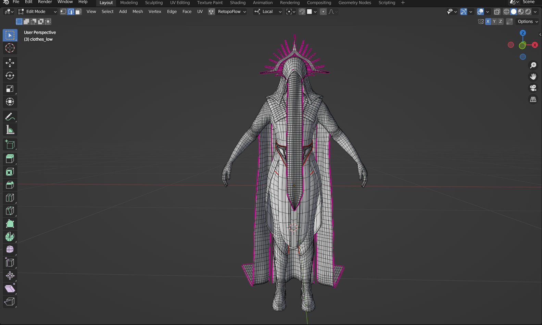Toggle X-ray view
This screenshot has width=542, height=325.
497,12
